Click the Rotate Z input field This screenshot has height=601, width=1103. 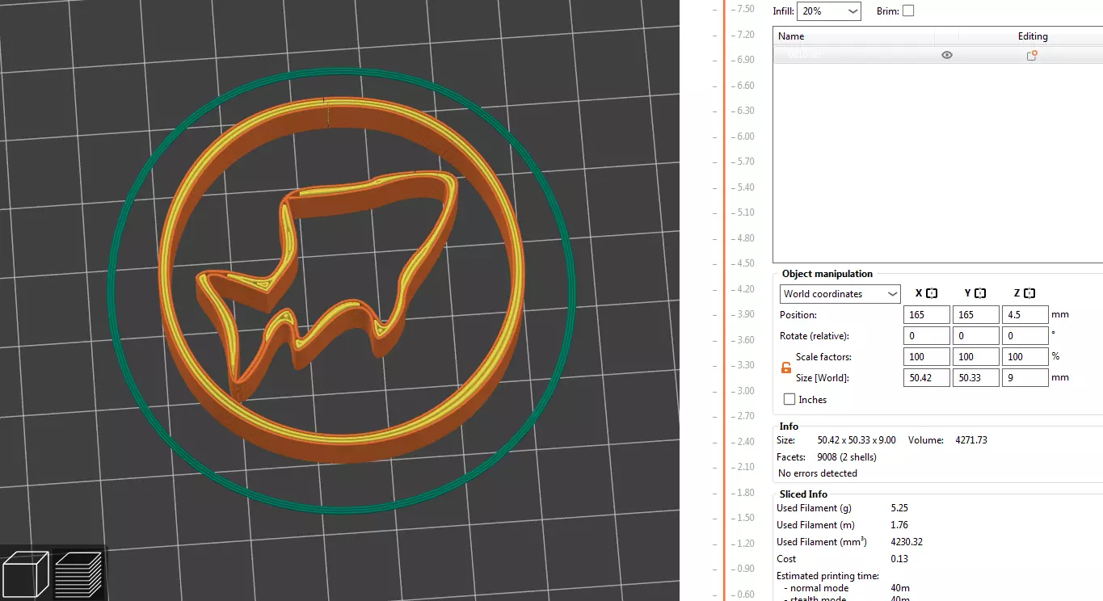(1025, 335)
